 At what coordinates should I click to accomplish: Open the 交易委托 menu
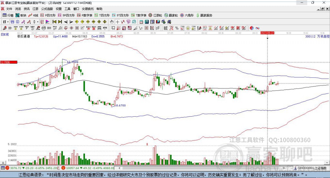tap(88, 9)
